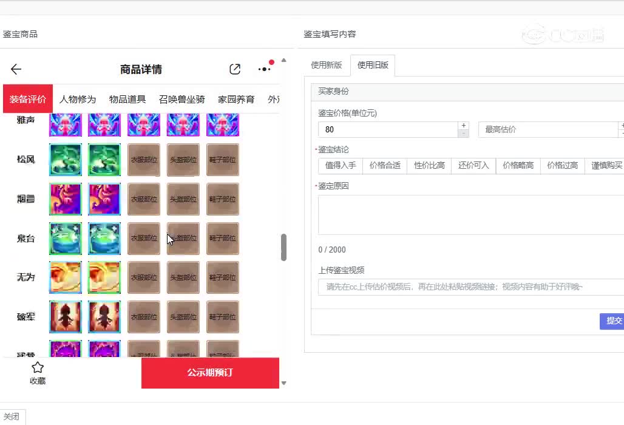Increase 鉴宝价格 with the plus stepper
The image size is (624, 425).
(464, 126)
